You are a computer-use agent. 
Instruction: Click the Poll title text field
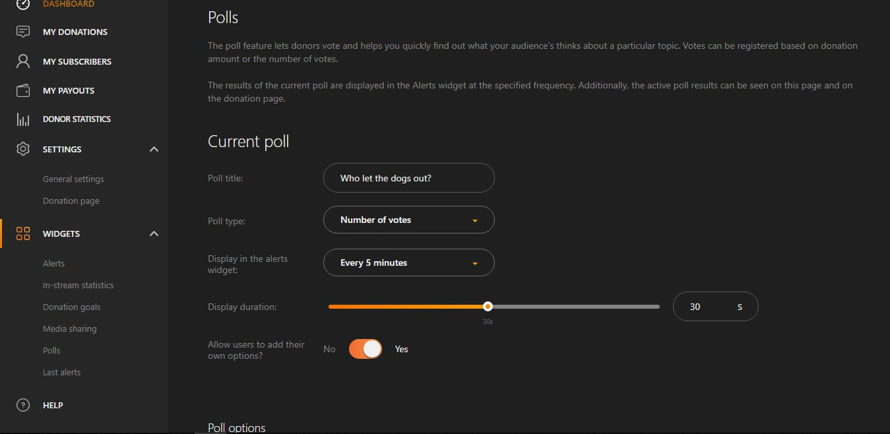pyautogui.click(x=409, y=178)
